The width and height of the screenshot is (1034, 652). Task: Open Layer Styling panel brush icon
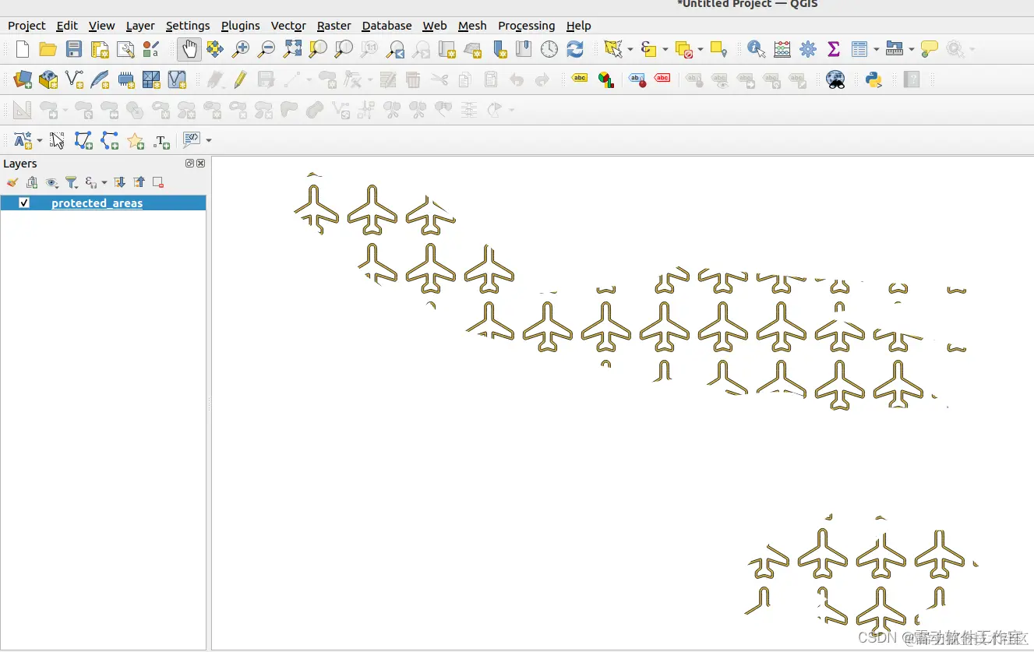point(12,182)
